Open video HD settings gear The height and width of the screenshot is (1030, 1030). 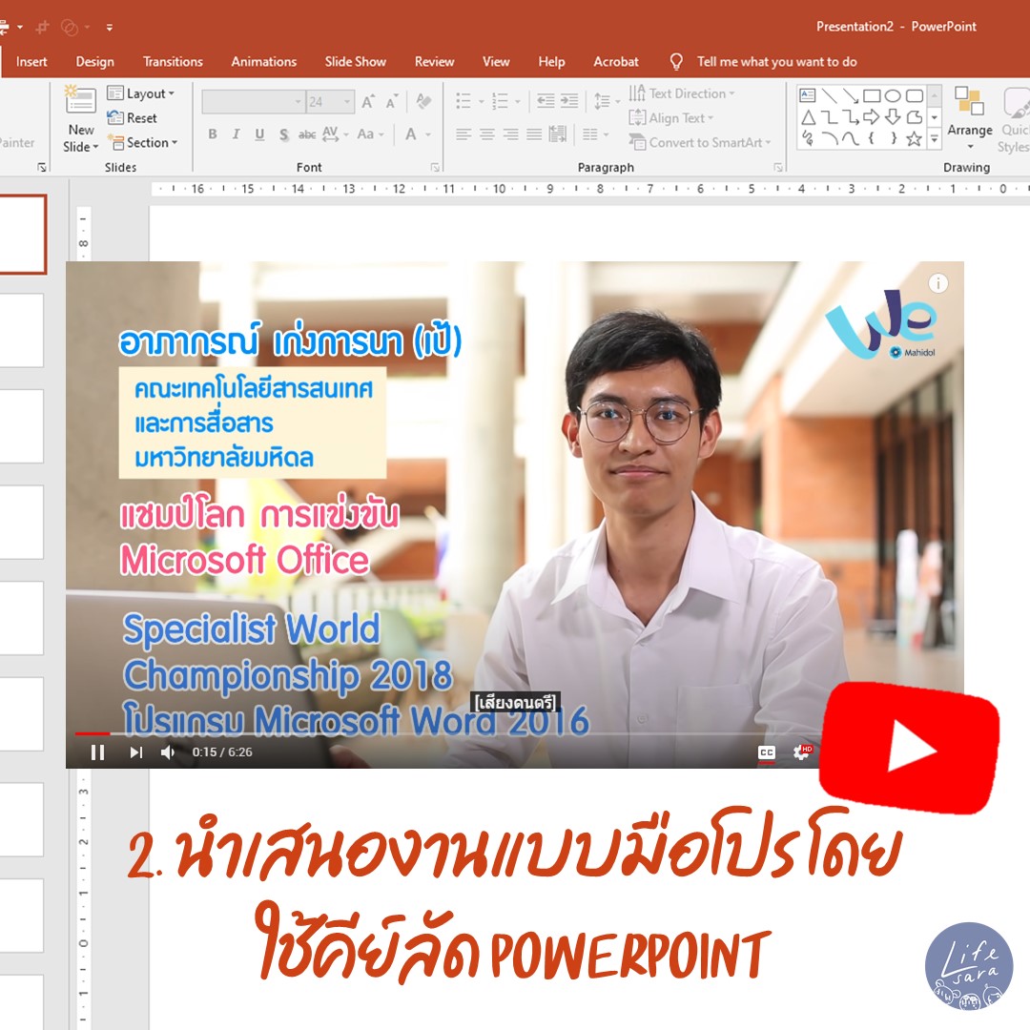click(x=802, y=752)
